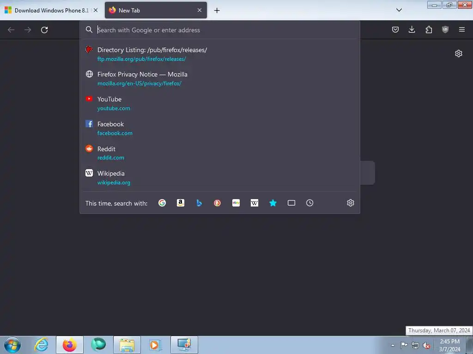Launch Internet Explorer from taskbar

pyautogui.click(x=41, y=345)
